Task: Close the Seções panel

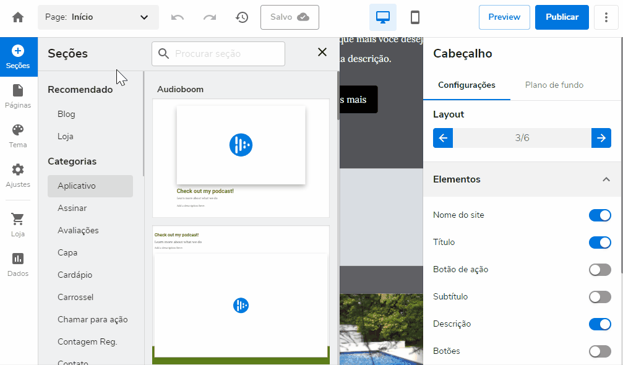Action: 322,52
